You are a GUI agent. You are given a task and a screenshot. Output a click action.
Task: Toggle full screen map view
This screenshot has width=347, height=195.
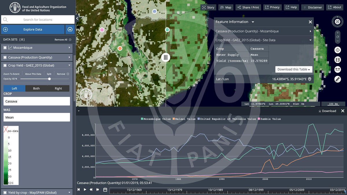tap(337, 60)
